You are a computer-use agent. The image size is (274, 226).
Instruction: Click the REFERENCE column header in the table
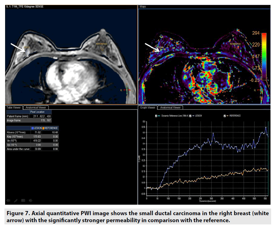pyautogui.click(x=51, y=128)
